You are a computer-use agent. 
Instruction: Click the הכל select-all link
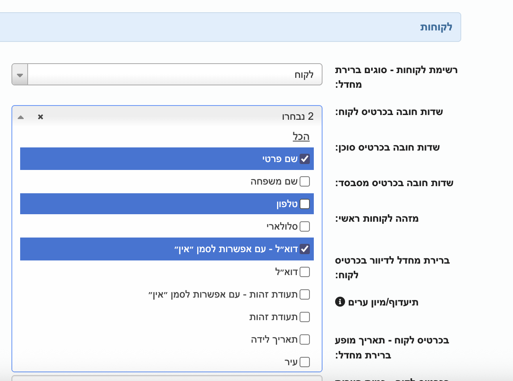(301, 137)
